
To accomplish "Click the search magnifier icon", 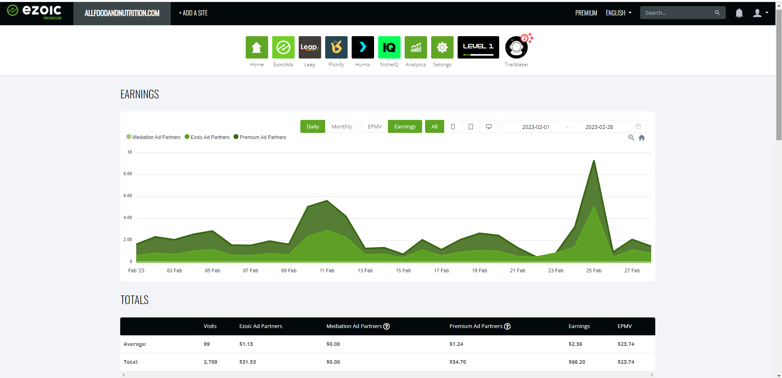I will click(717, 13).
